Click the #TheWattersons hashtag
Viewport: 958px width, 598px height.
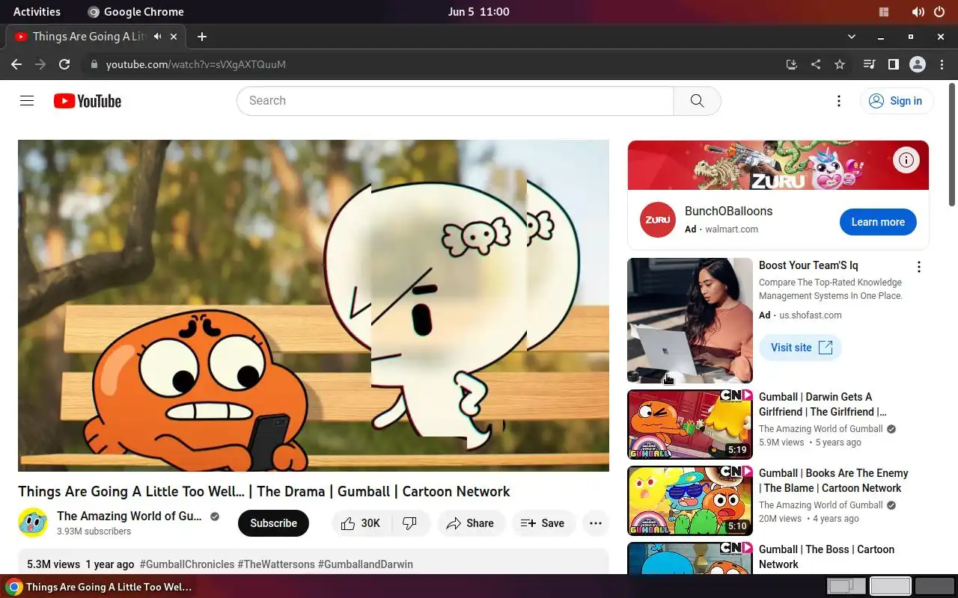pyautogui.click(x=276, y=564)
